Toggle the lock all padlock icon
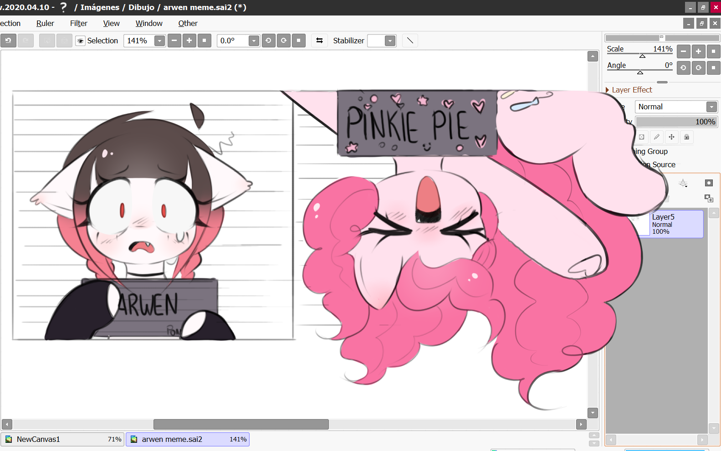721x451 pixels. (x=686, y=137)
